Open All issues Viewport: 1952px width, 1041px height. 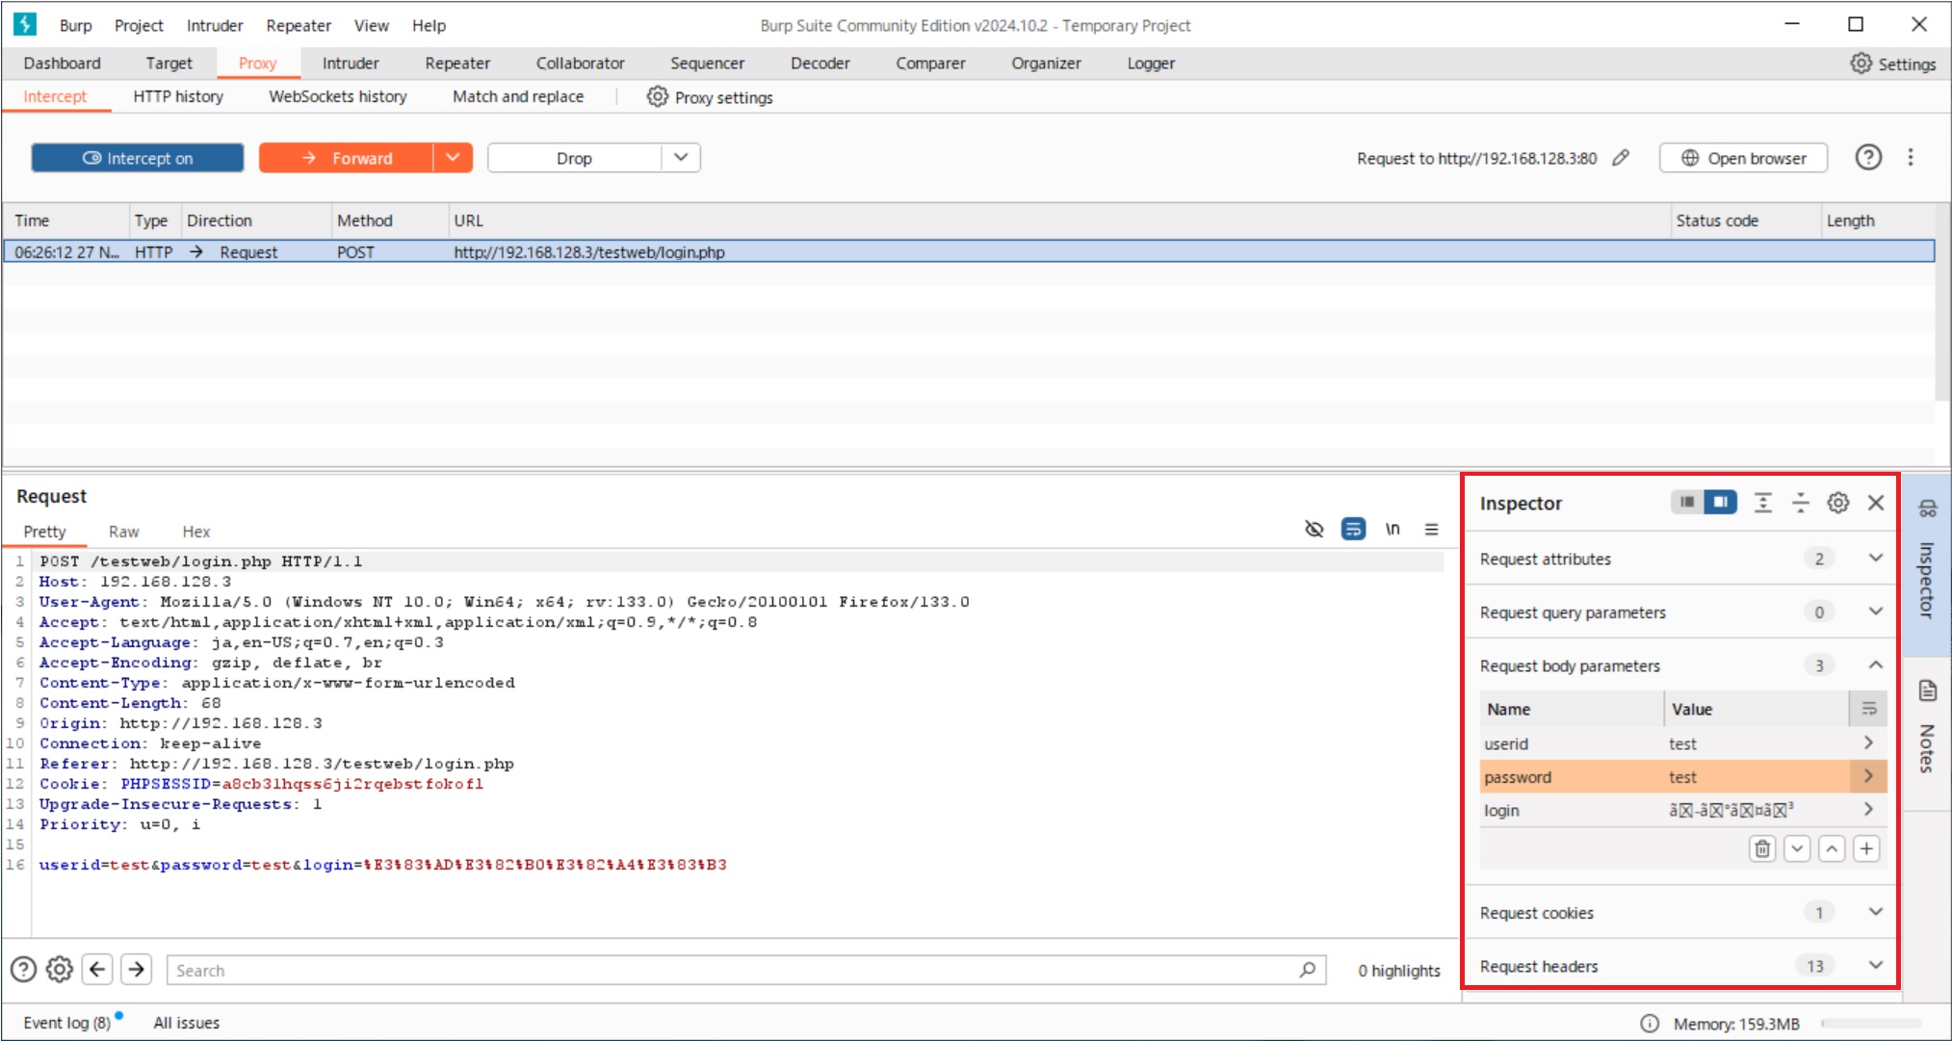(186, 1023)
